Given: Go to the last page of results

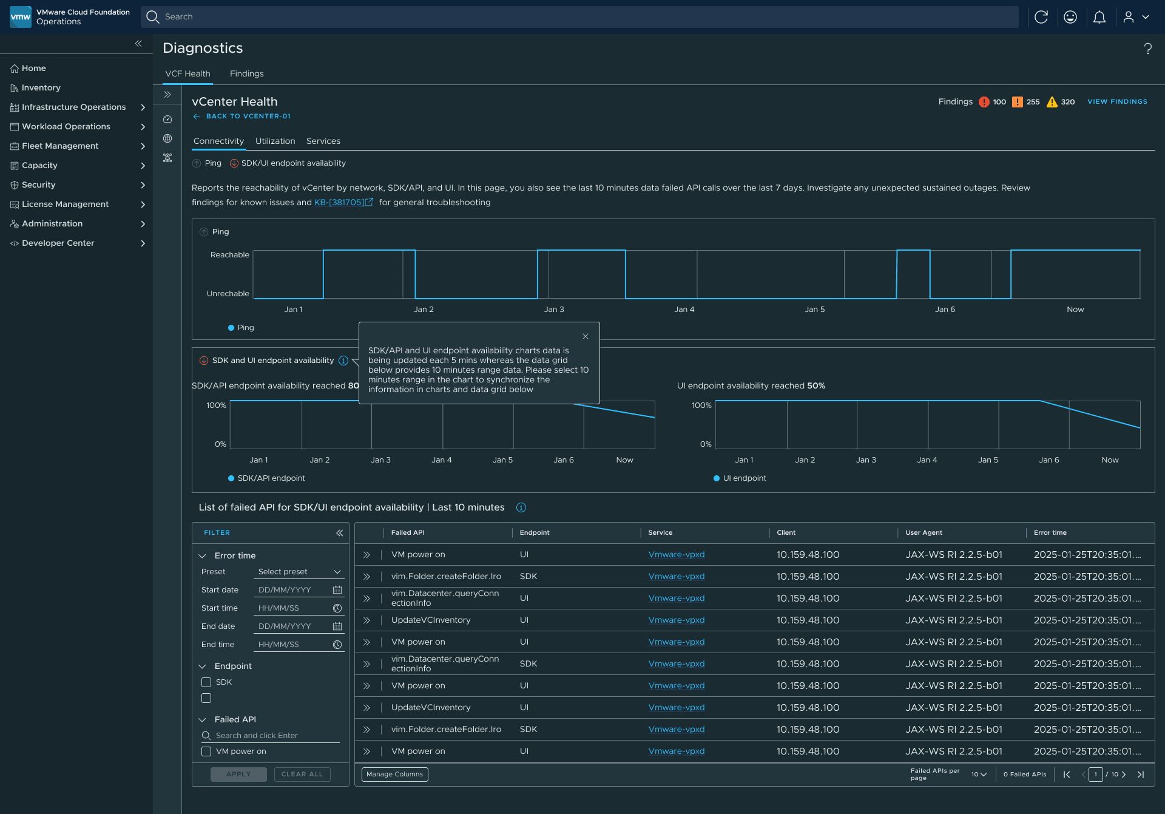Looking at the screenshot, I should point(1141,775).
